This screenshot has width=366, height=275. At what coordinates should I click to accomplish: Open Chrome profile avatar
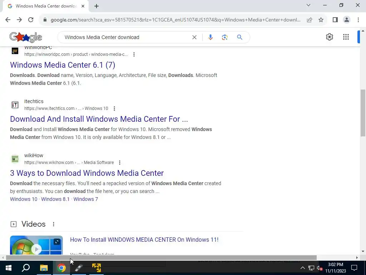pos(347,20)
